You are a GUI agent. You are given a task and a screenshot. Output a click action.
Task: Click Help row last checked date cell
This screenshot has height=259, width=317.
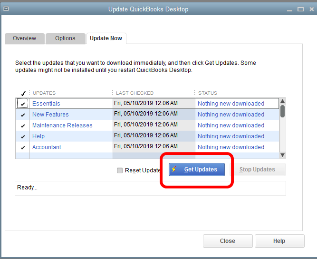pyautogui.click(x=154, y=136)
